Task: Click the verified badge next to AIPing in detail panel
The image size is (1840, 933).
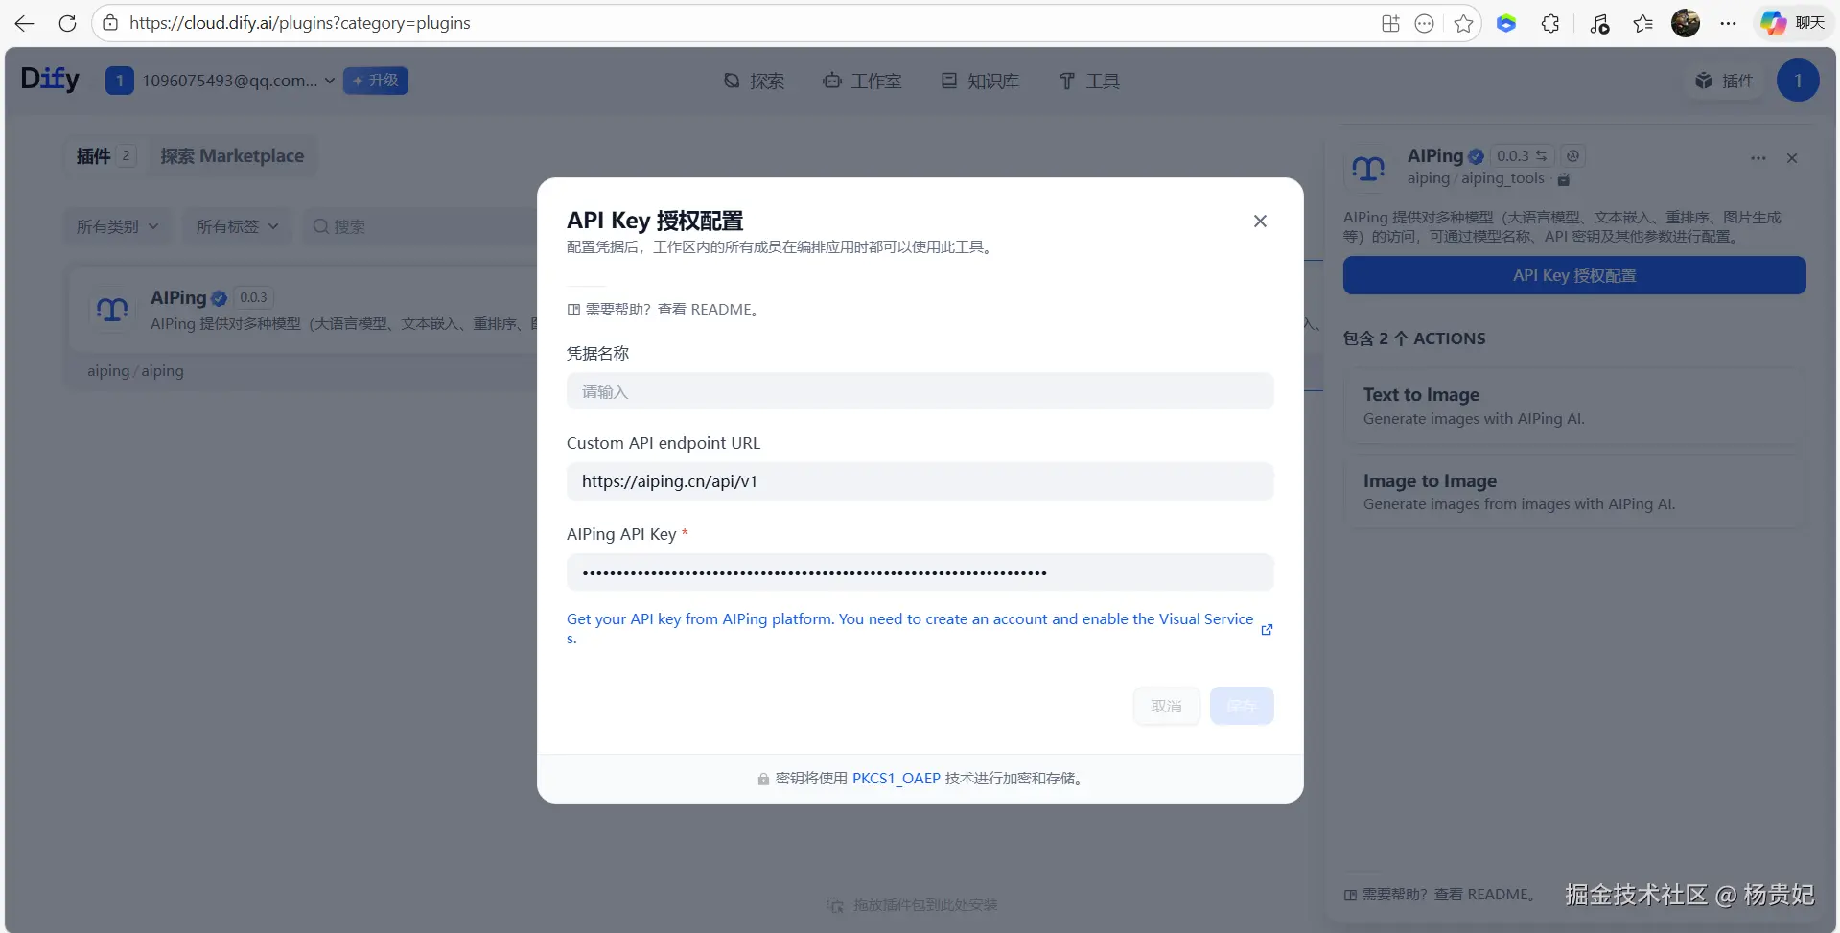Action: 1476,156
